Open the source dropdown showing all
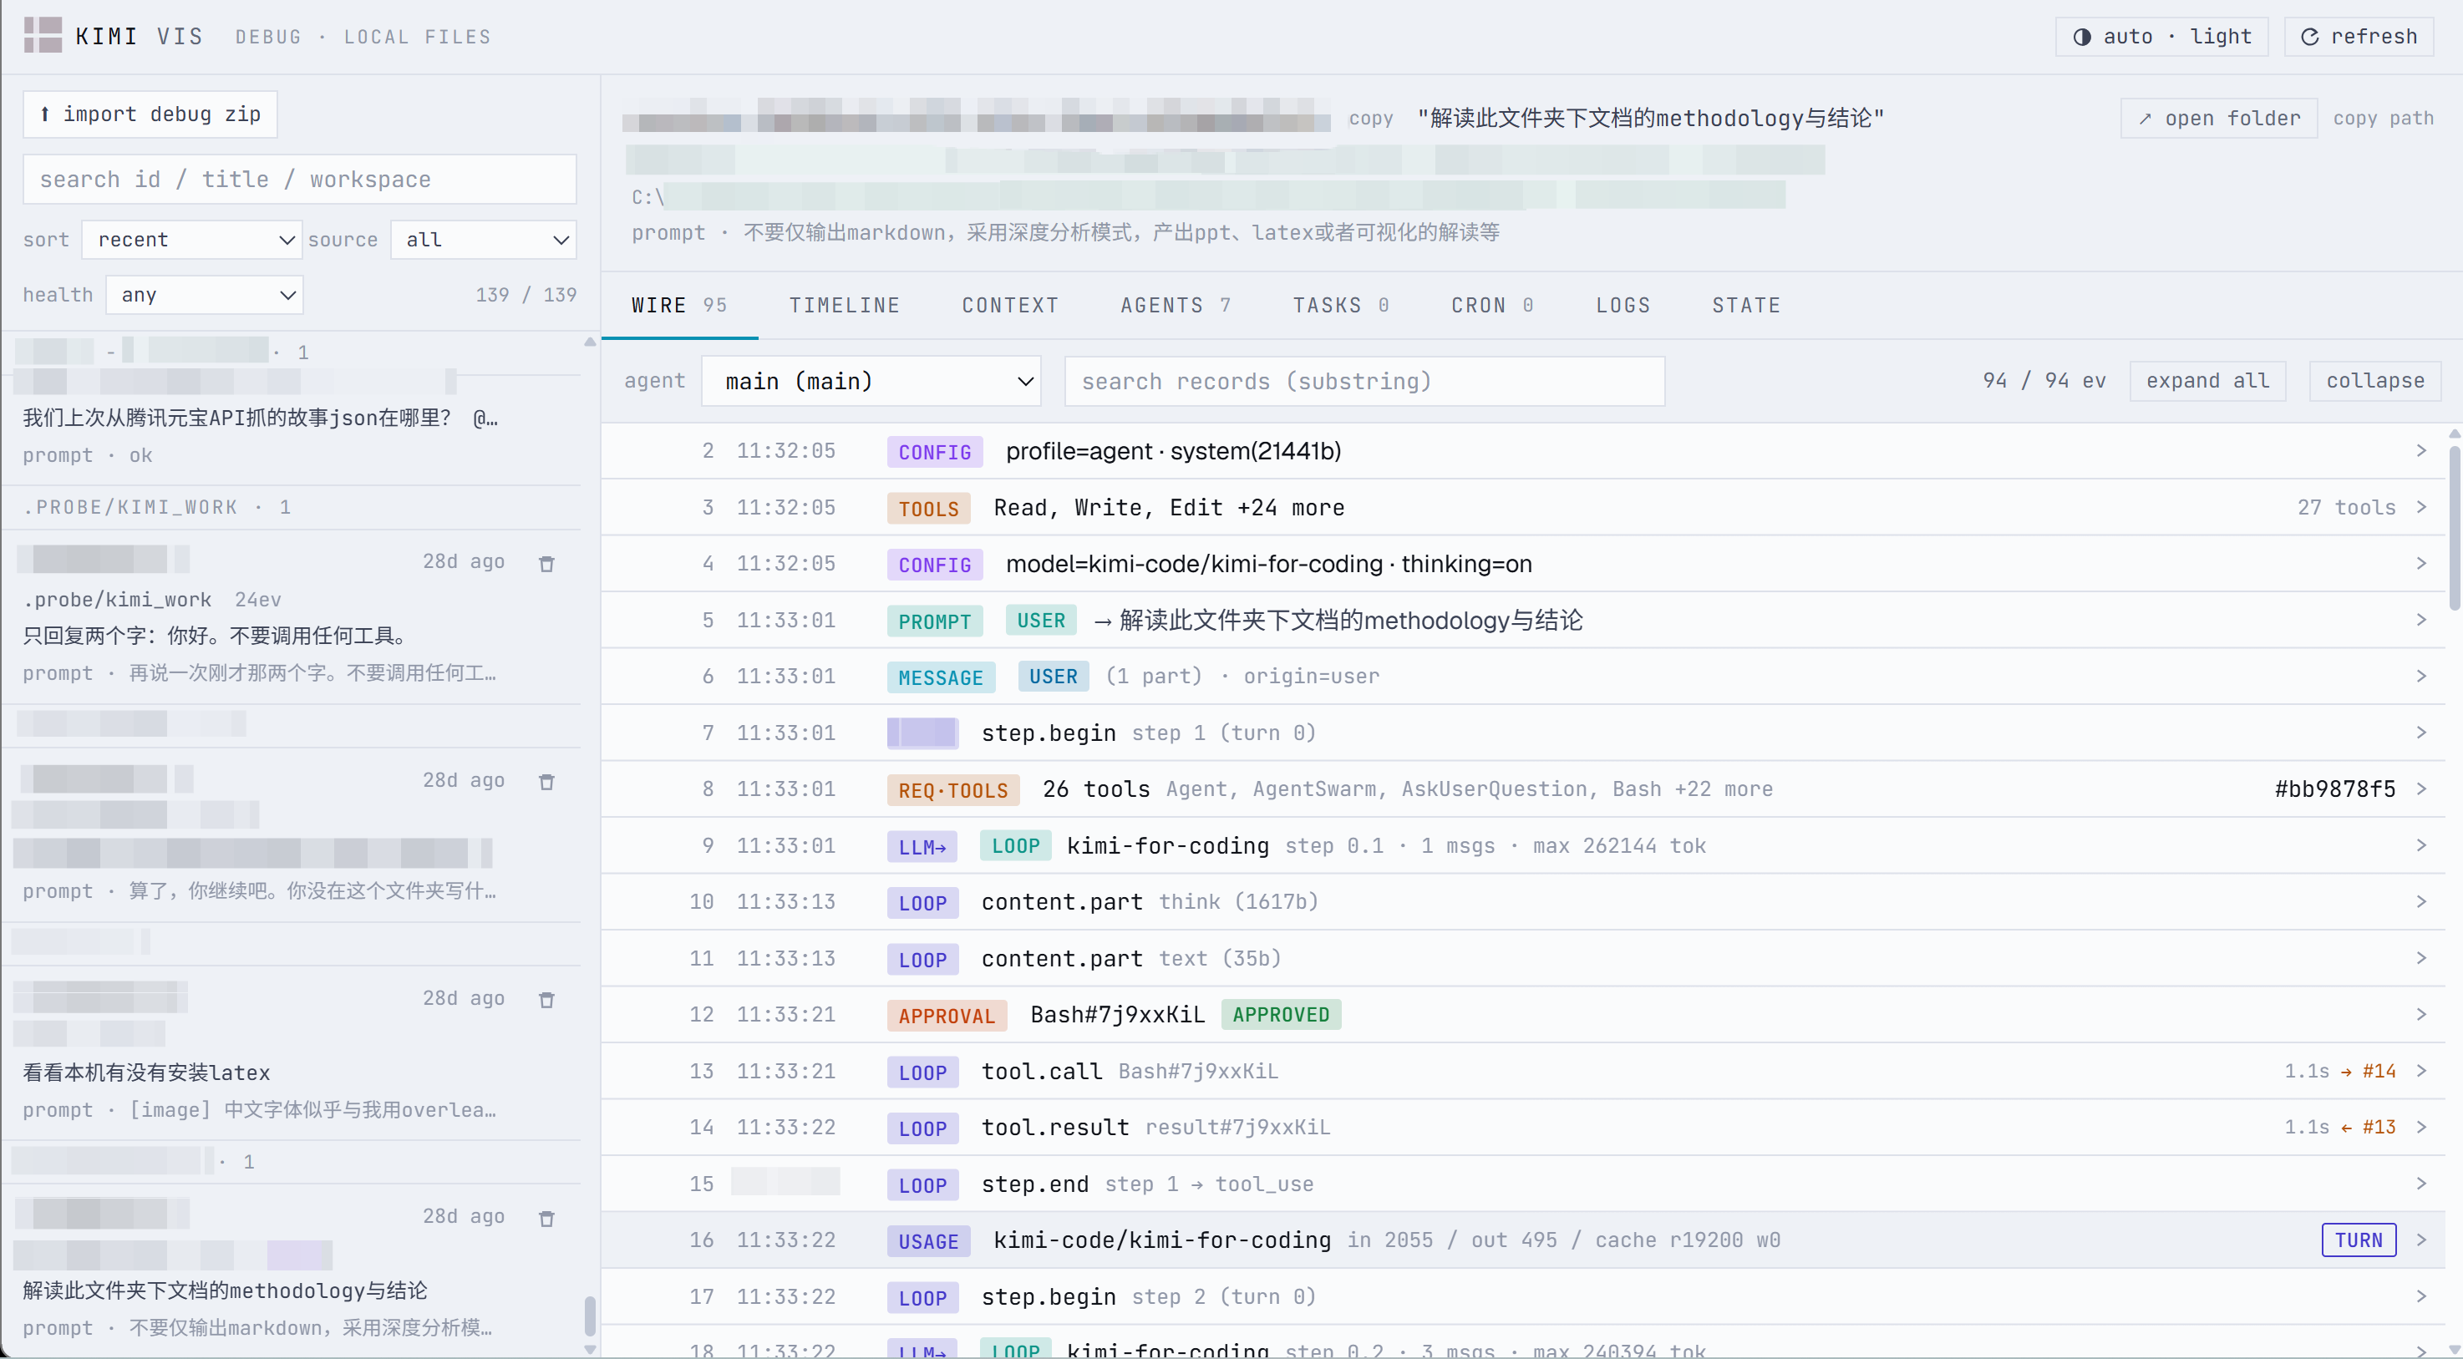Viewport: 2463px width, 1359px height. click(483, 239)
